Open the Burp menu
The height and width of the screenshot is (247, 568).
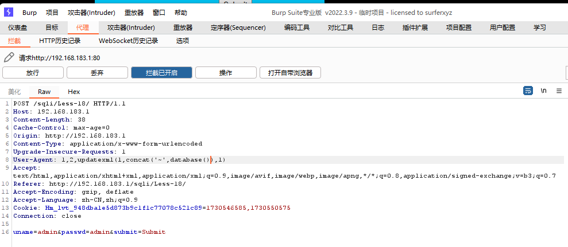click(29, 13)
